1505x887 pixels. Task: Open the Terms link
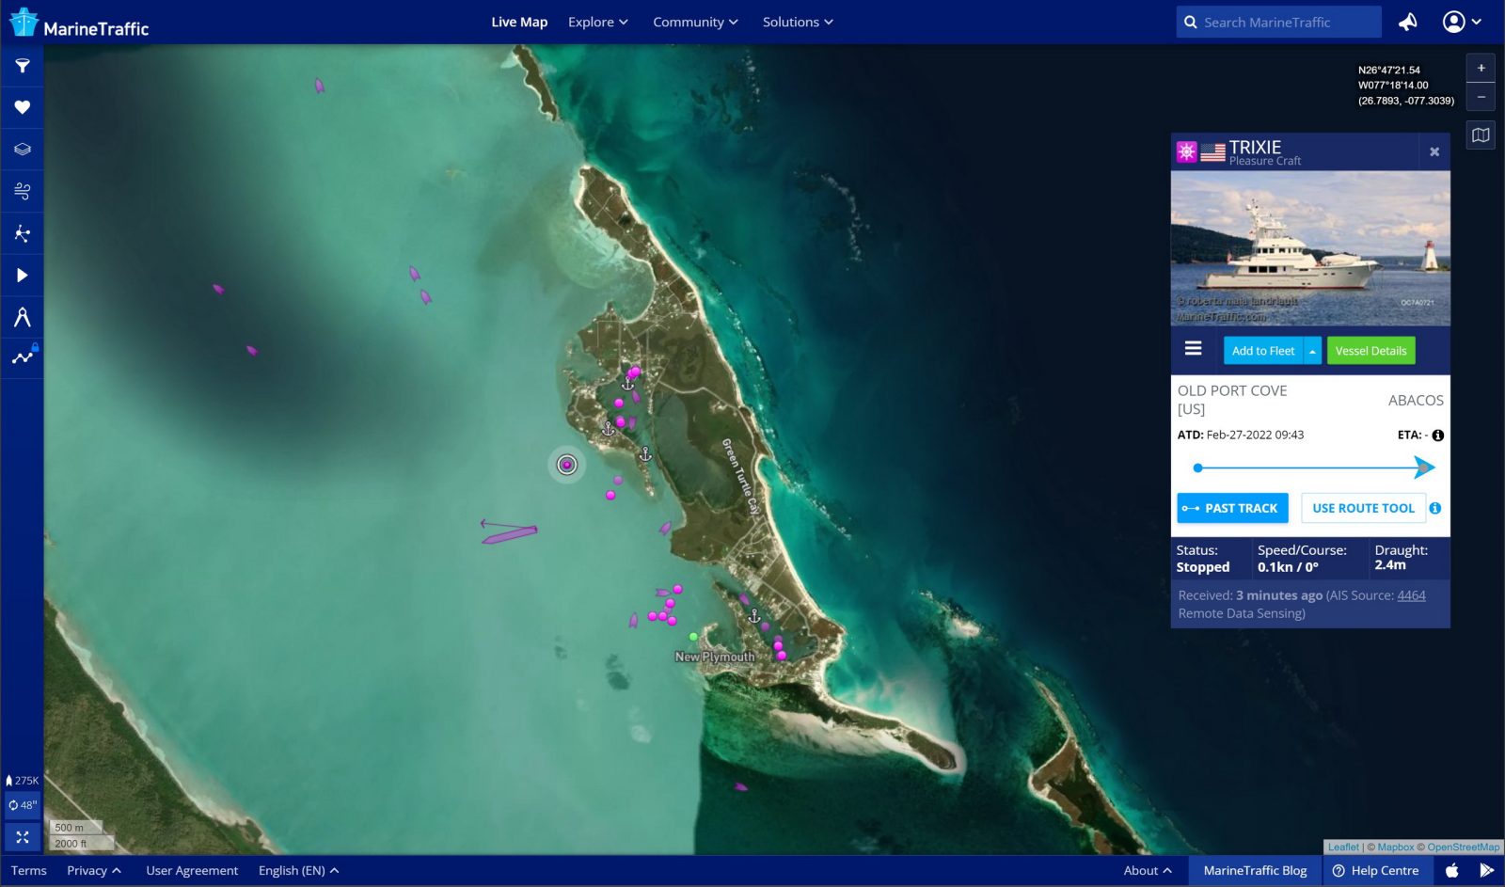point(29,870)
